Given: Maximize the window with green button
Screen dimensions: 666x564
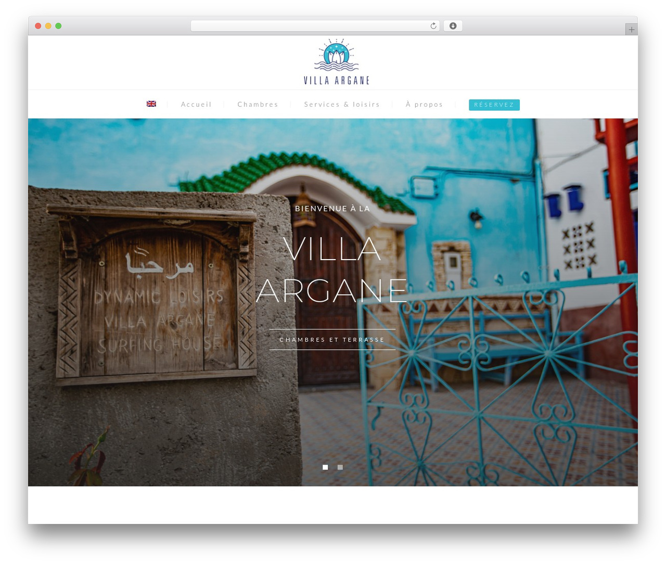Looking at the screenshot, I should pyautogui.click(x=58, y=26).
